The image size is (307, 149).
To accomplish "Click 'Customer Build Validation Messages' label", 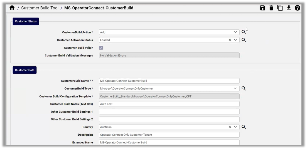I will pos(69,56).
